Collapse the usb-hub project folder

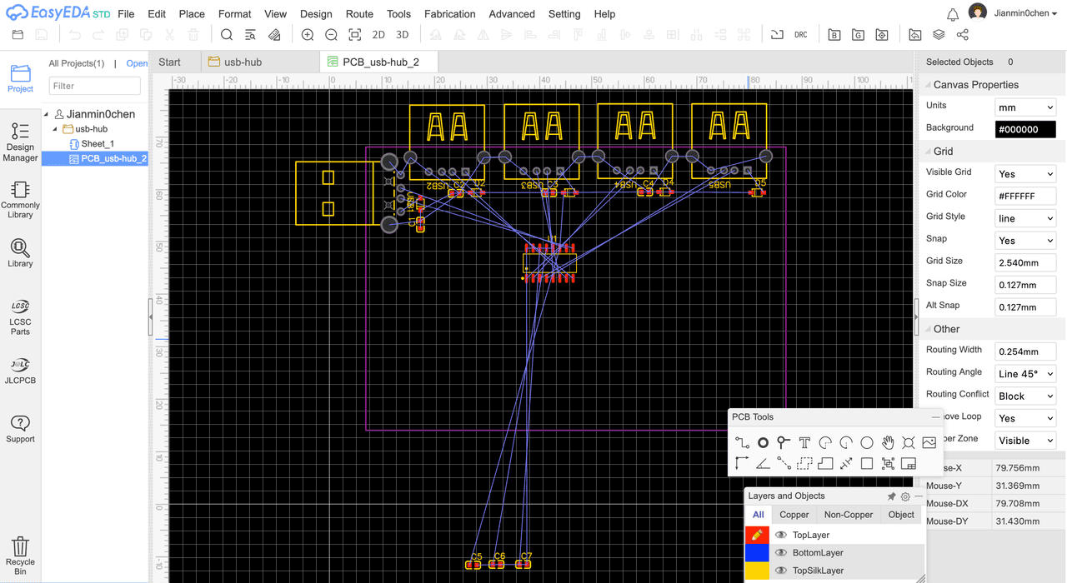[x=56, y=129]
